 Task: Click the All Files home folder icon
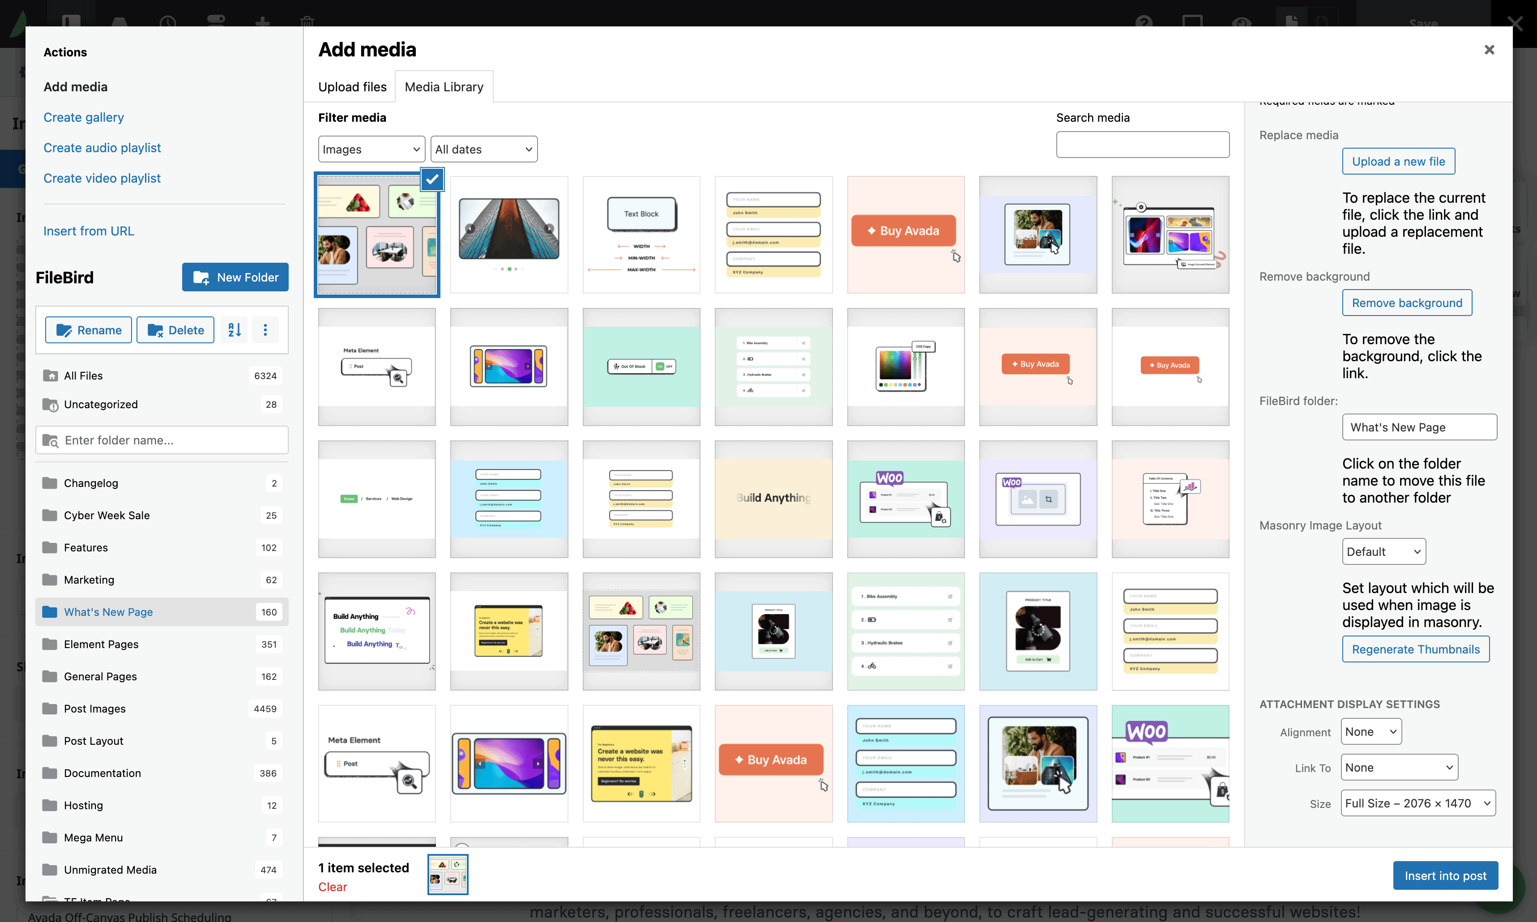click(50, 375)
